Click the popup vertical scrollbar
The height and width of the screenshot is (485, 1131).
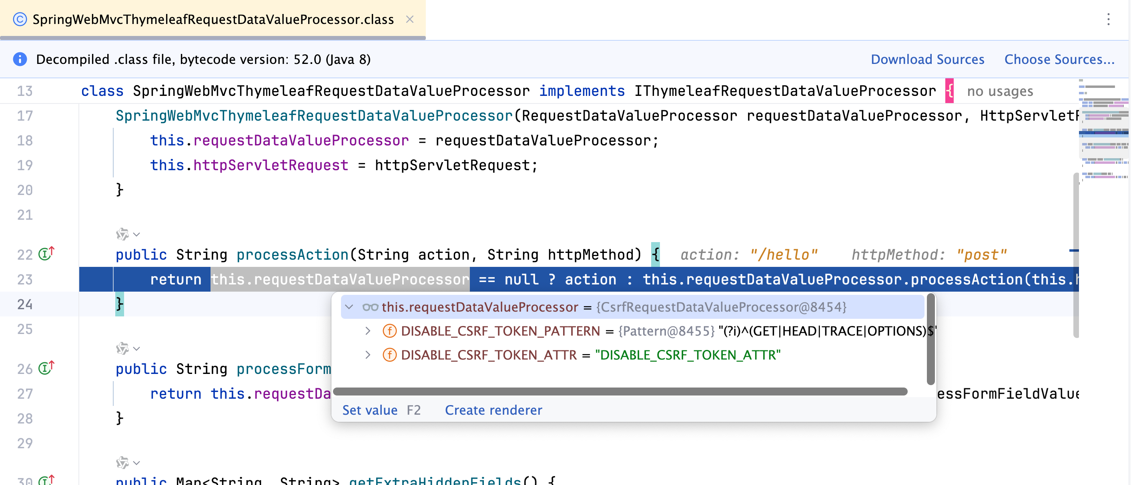click(x=930, y=340)
